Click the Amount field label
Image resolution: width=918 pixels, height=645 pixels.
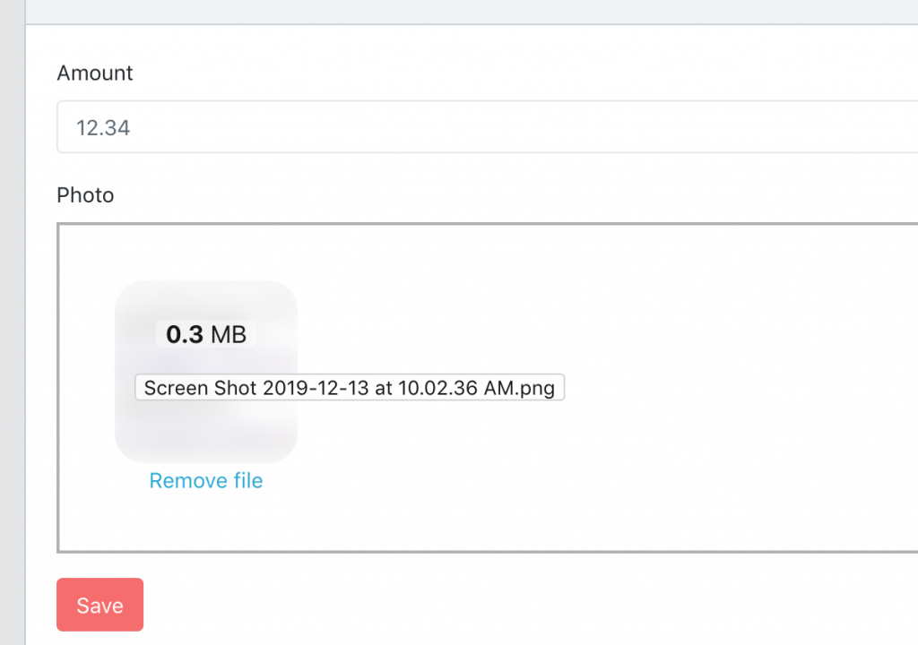95,73
